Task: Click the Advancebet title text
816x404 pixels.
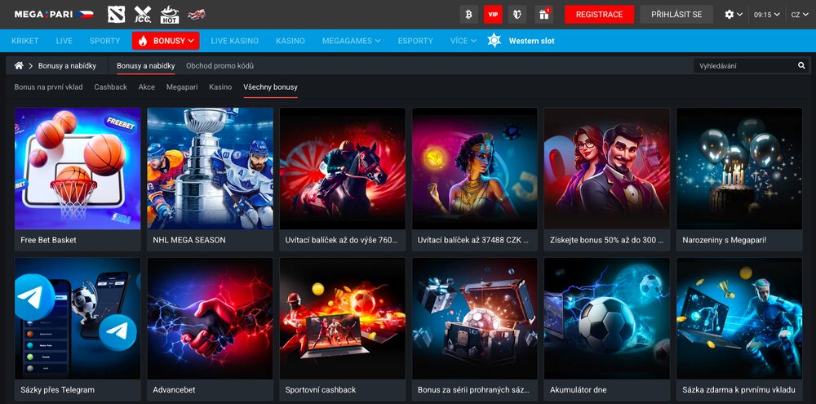Action: tap(175, 390)
